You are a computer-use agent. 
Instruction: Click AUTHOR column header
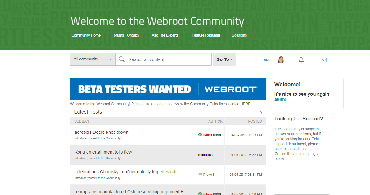coord(215,121)
